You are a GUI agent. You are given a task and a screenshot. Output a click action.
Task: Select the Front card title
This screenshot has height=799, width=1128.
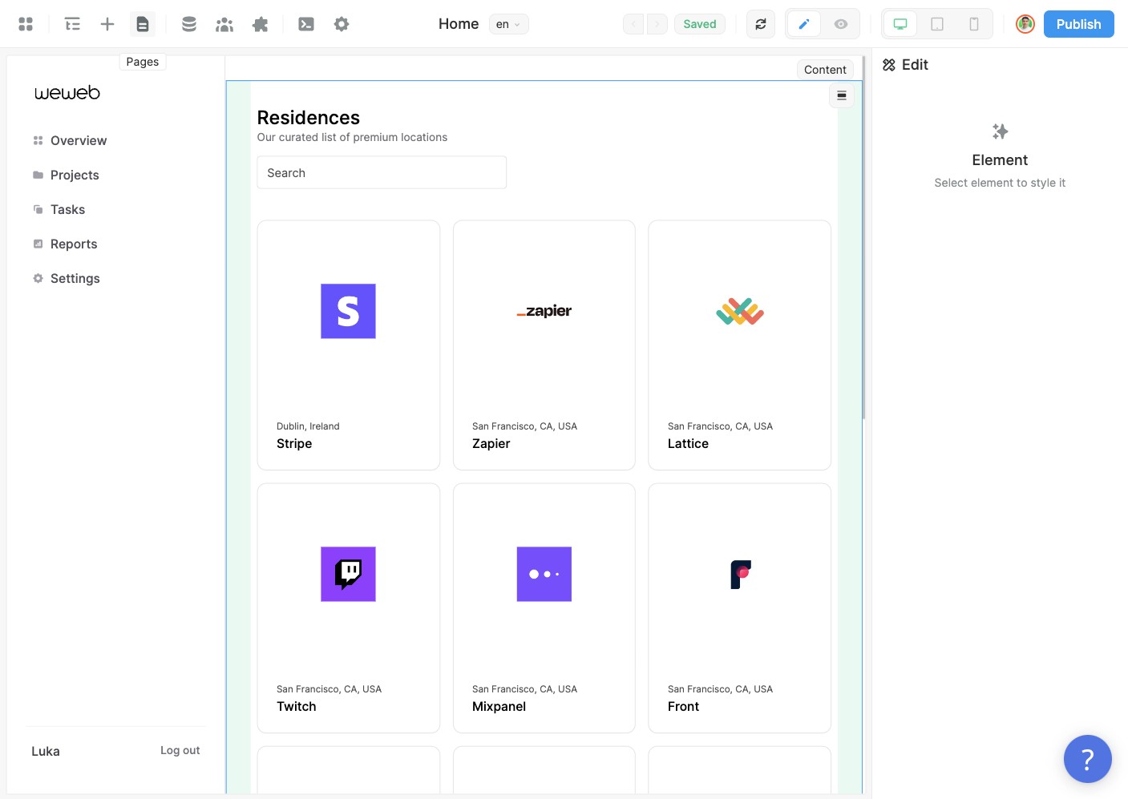tap(684, 706)
